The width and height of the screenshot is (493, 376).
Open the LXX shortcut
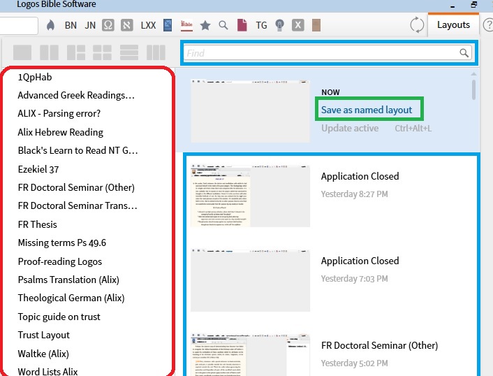[x=148, y=25]
